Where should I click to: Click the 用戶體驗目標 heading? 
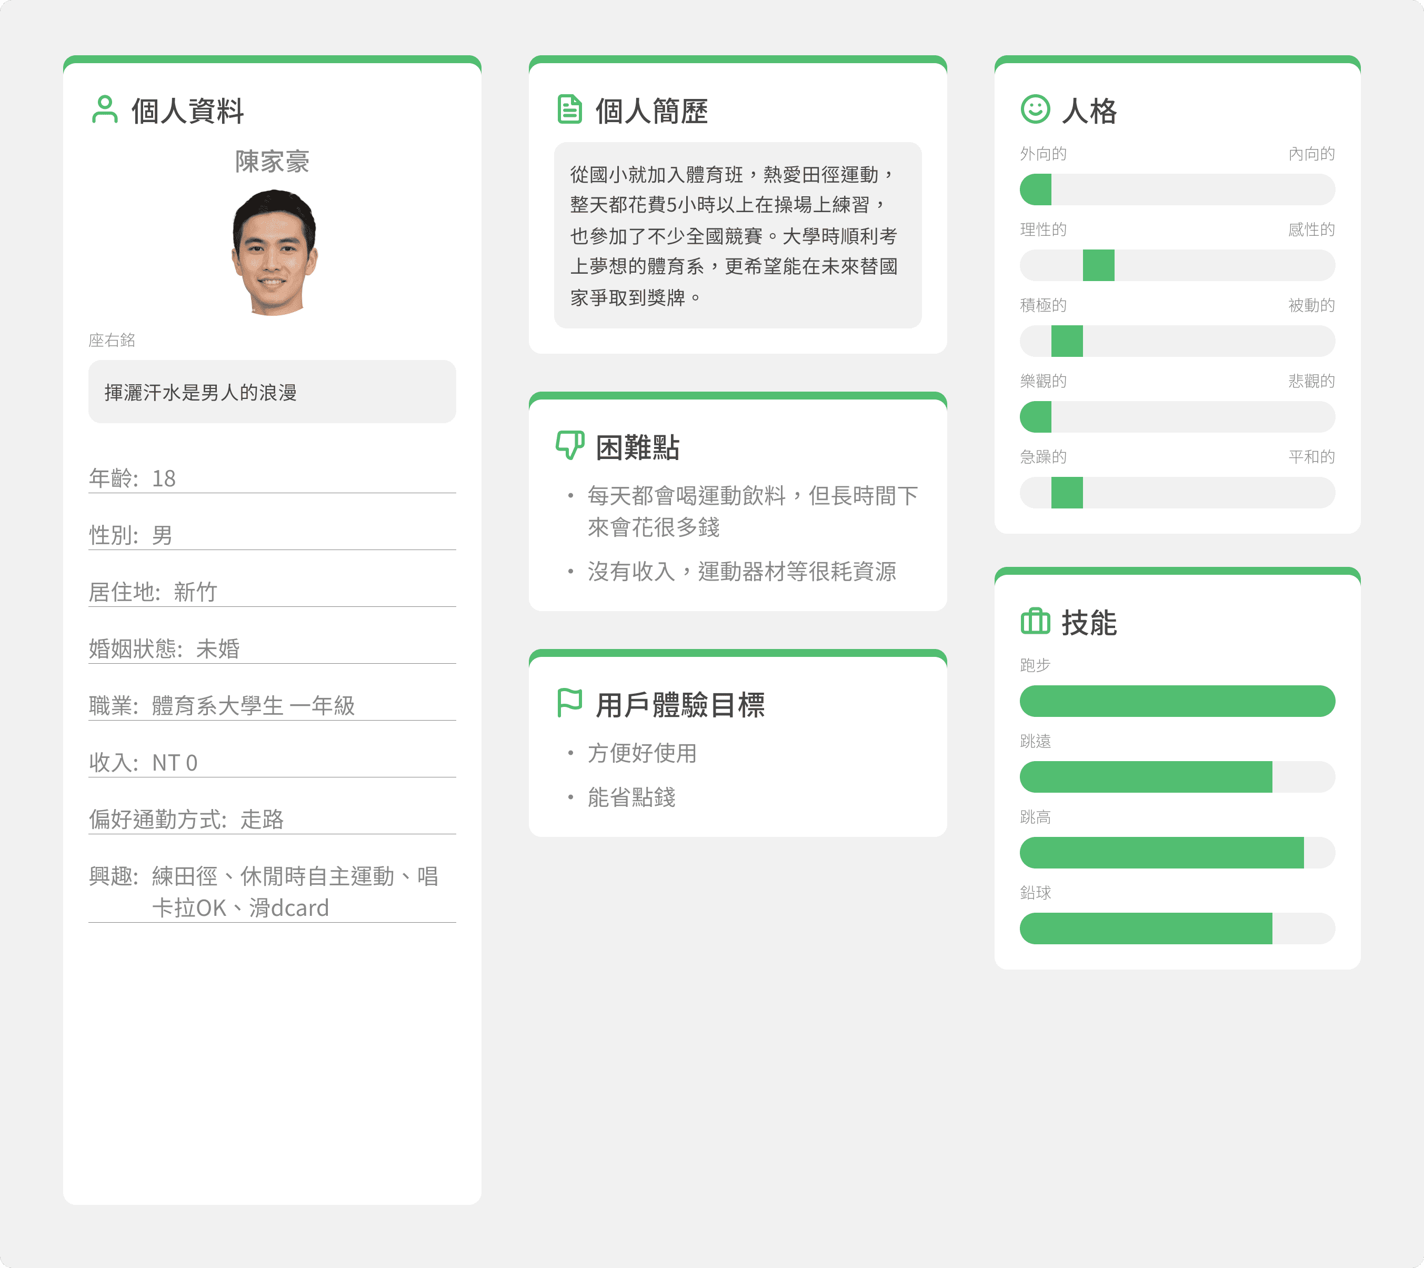pos(680,704)
